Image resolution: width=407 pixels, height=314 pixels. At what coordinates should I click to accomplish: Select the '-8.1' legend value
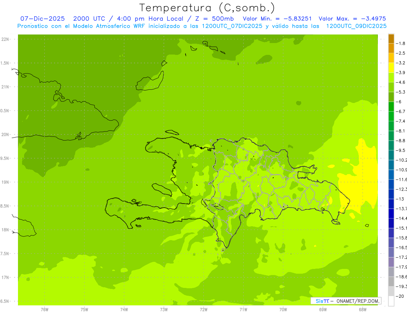(401, 131)
